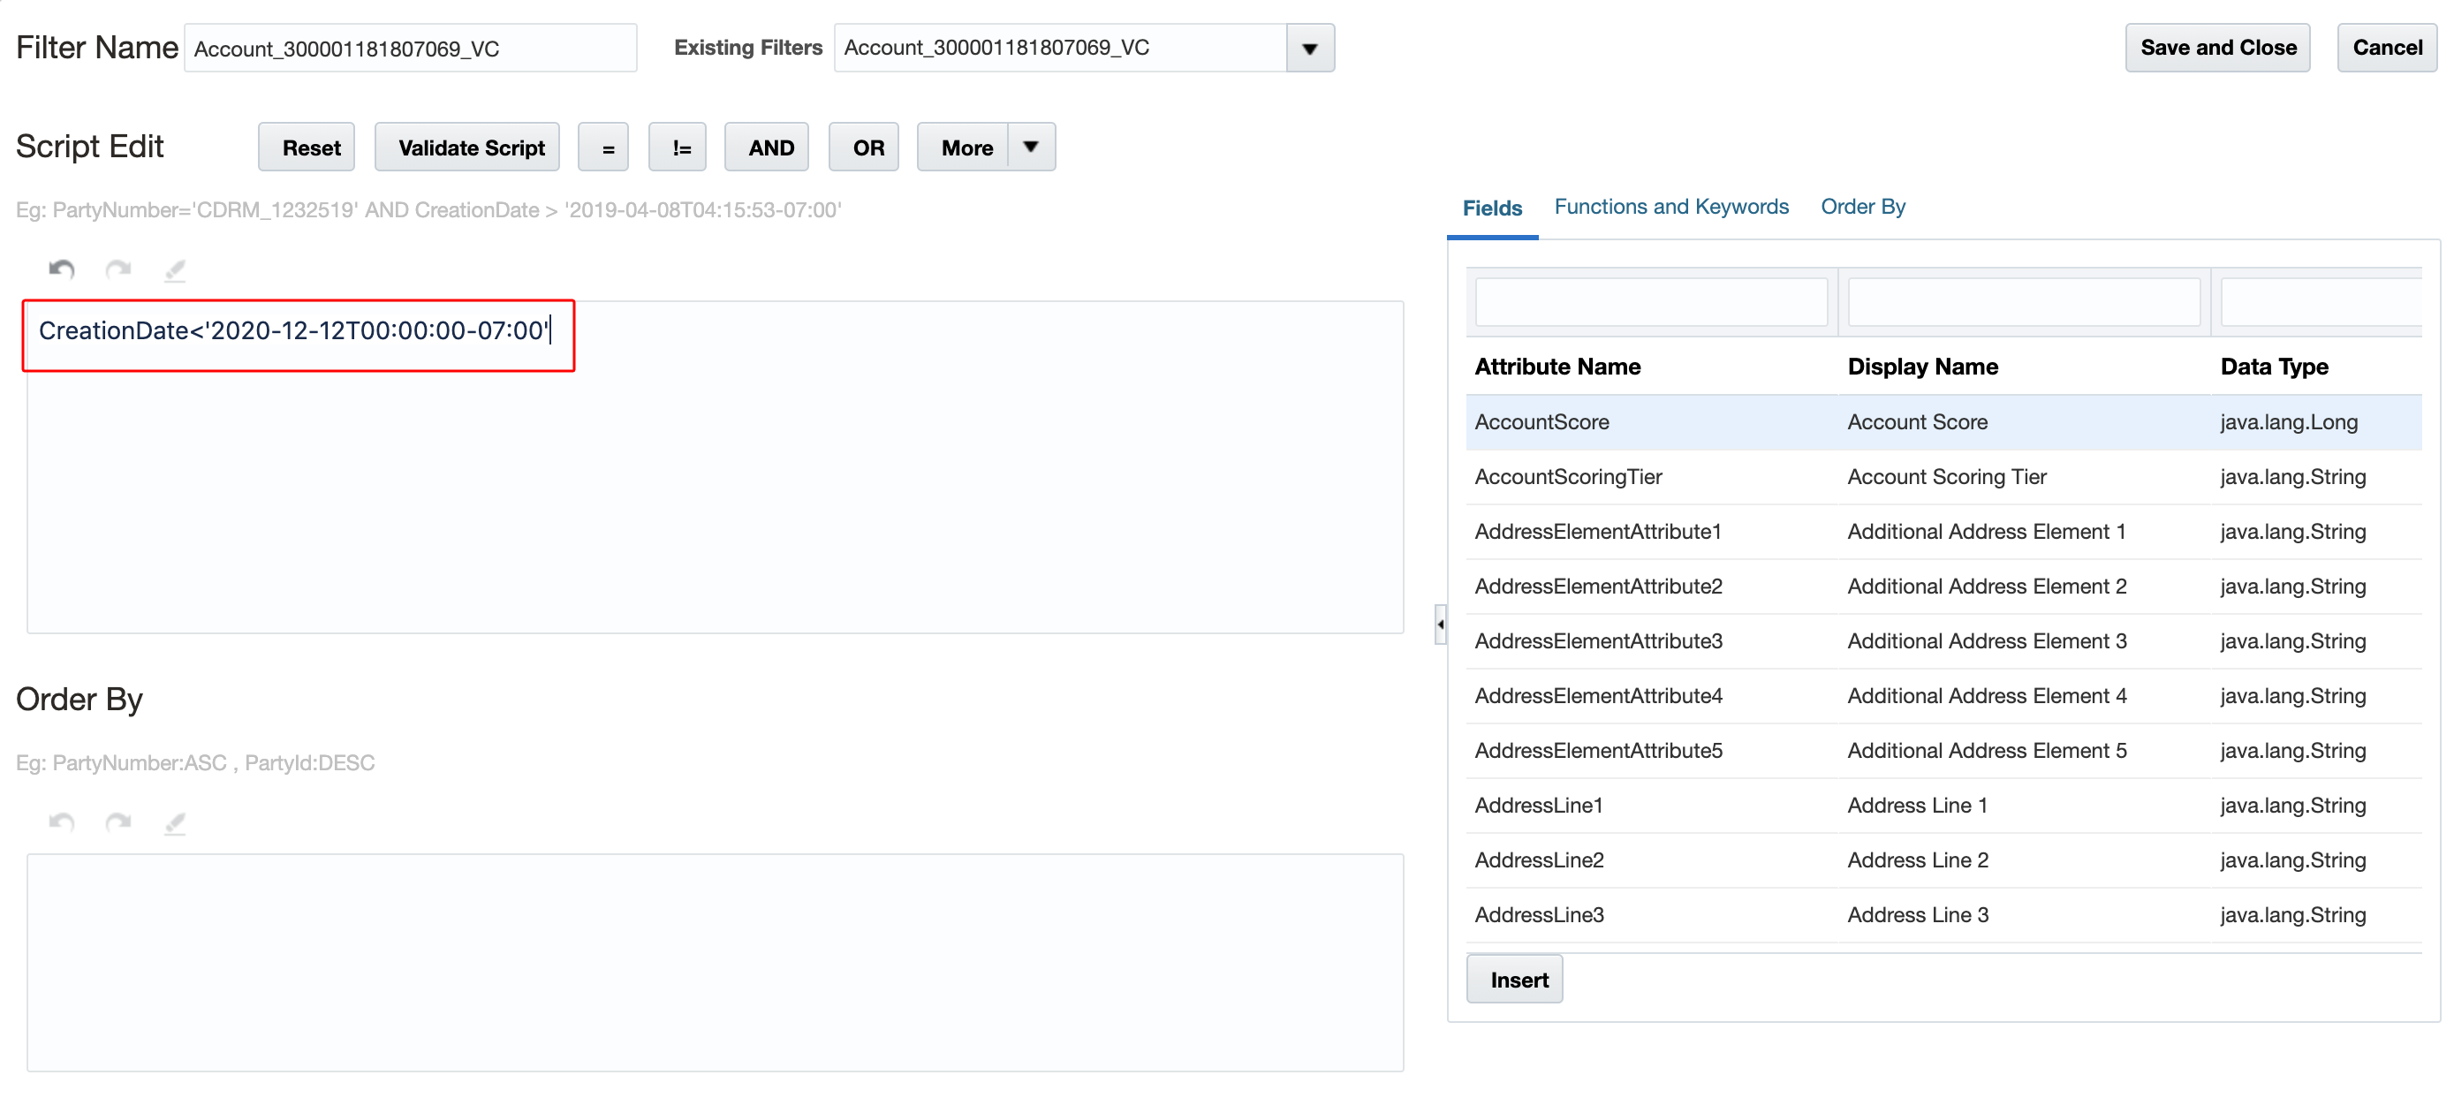Open Existing Filters dropdown arrow
The image size is (2454, 1113).
1309,49
